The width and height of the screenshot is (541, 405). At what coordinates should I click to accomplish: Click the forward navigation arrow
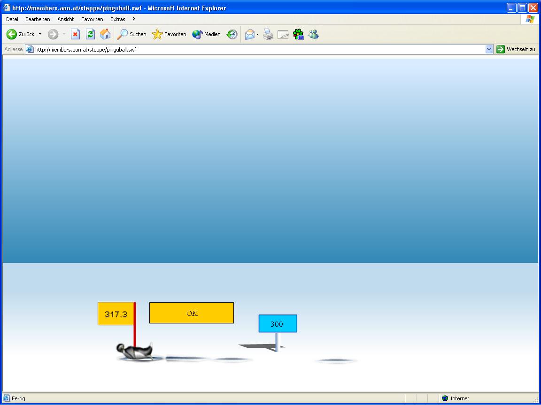[53, 34]
